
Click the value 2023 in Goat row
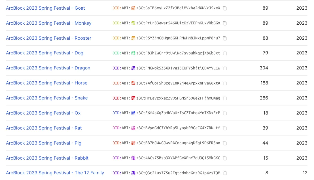(302, 8)
